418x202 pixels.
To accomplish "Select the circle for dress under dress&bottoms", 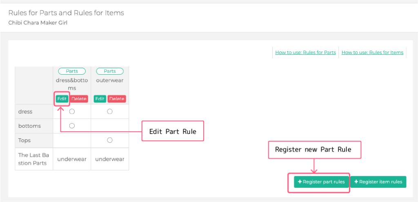I will click(x=72, y=111).
